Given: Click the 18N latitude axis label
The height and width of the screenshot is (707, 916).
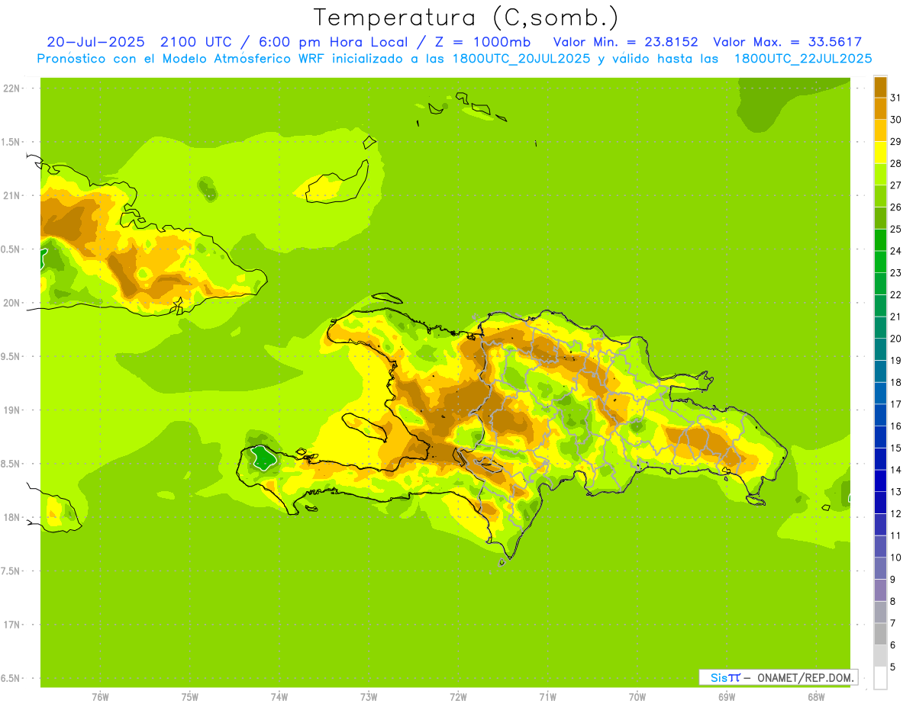Looking at the screenshot, I should coord(10,517).
